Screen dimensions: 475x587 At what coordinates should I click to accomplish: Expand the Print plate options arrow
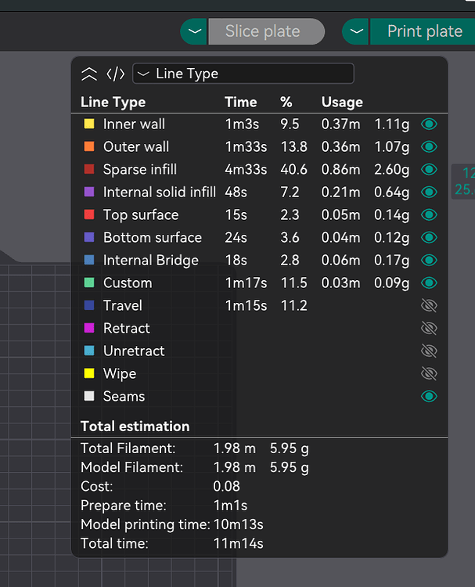point(355,31)
